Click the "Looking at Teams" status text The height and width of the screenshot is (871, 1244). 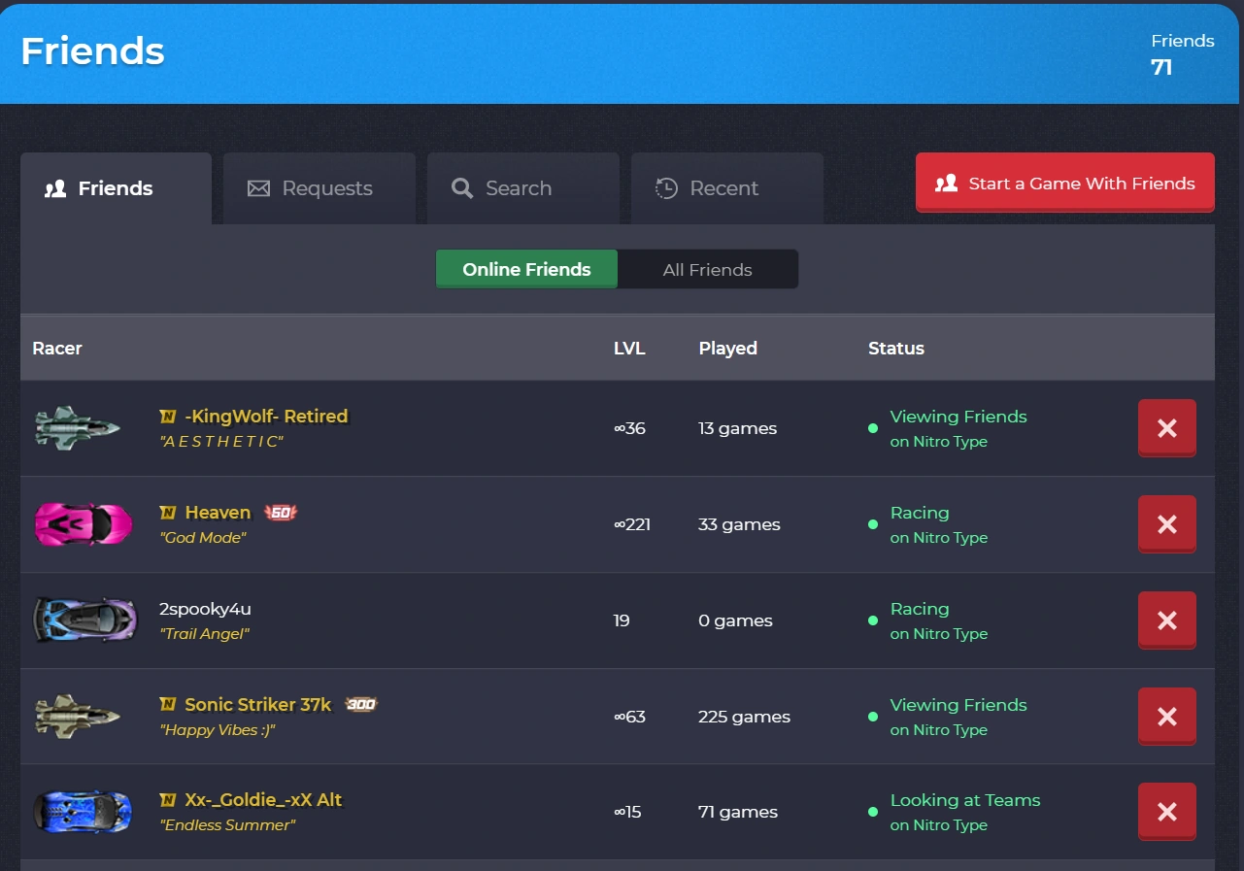coord(965,800)
